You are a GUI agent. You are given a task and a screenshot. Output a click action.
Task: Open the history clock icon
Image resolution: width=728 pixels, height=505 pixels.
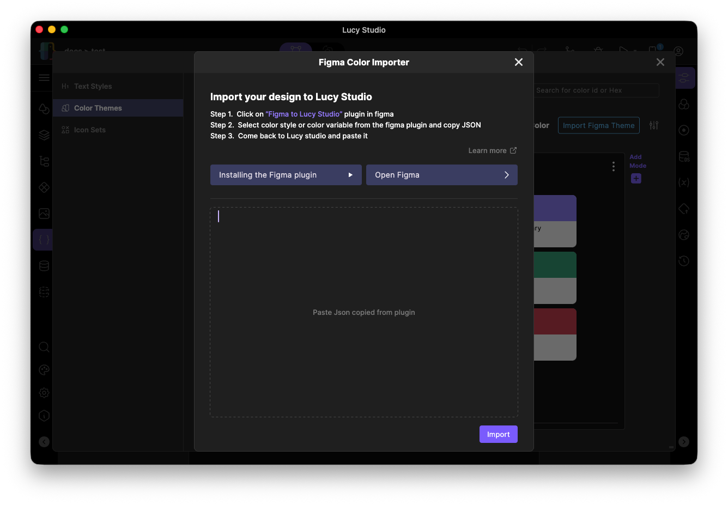(x=684, y=261)
